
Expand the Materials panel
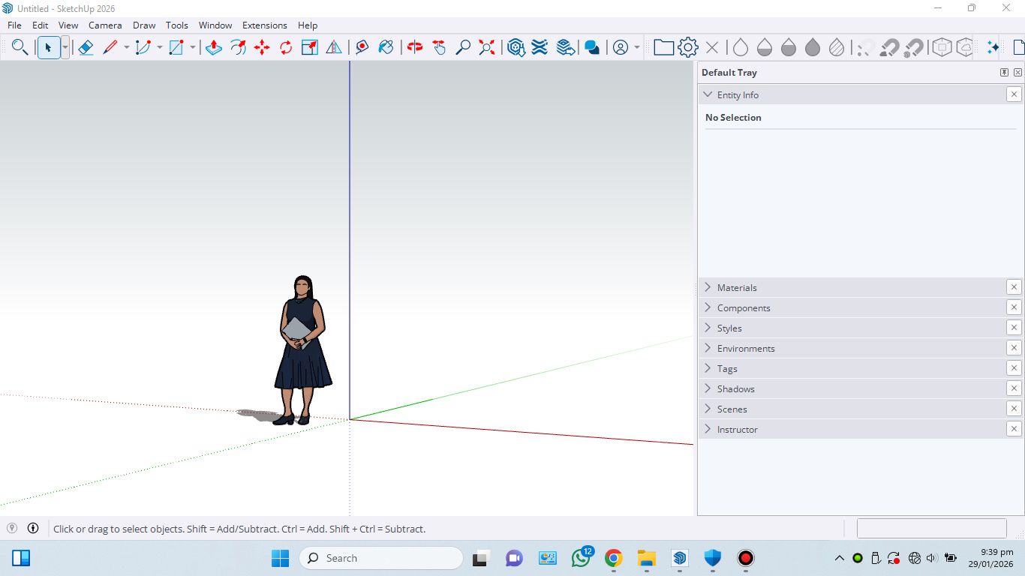(708, 287)
